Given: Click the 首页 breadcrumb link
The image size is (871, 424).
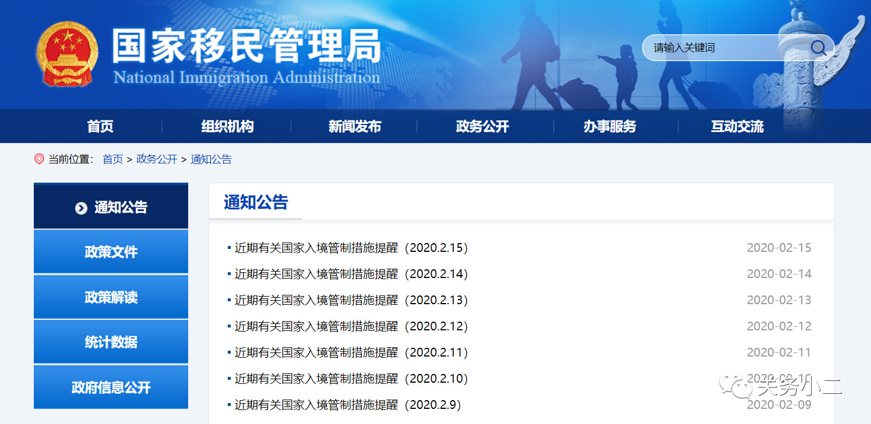Looking at the screenshot, I should click(112, 159).
